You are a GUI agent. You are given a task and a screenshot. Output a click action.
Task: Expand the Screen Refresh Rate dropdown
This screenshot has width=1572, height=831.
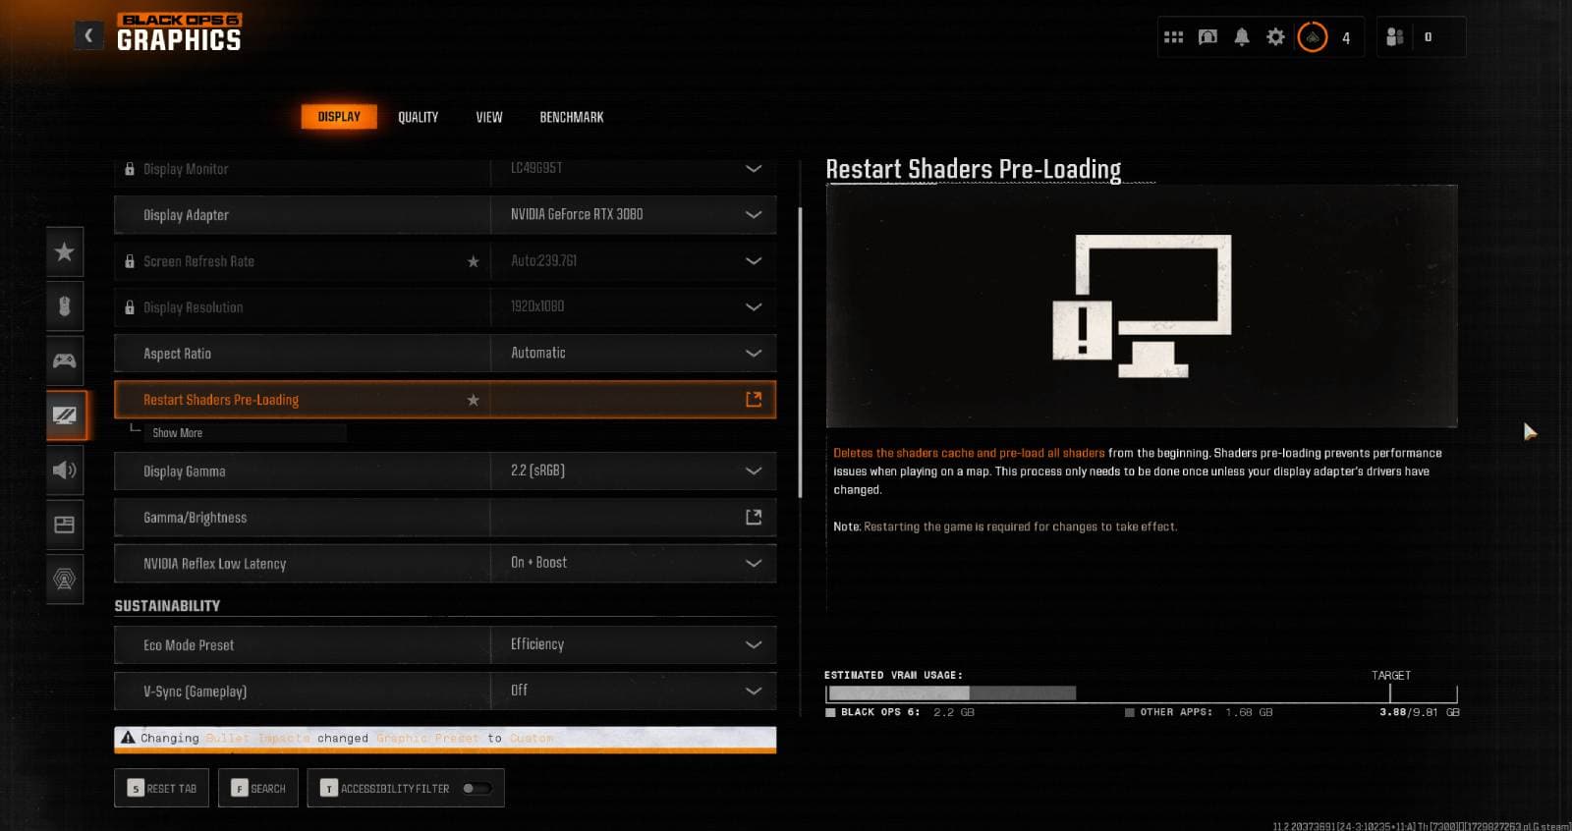pyautogui.click(x=754, y=261)
